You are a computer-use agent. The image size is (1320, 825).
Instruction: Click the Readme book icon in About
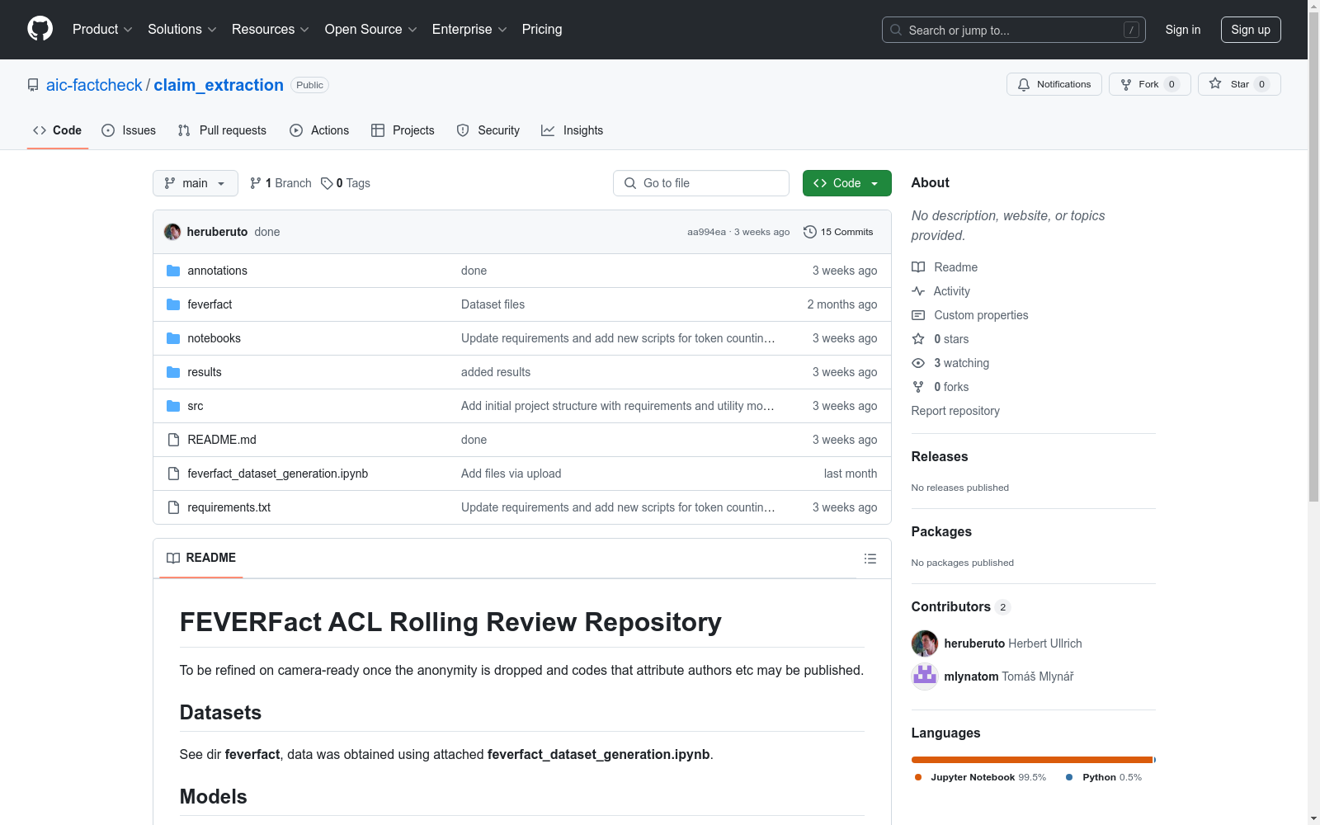point(918,267)
